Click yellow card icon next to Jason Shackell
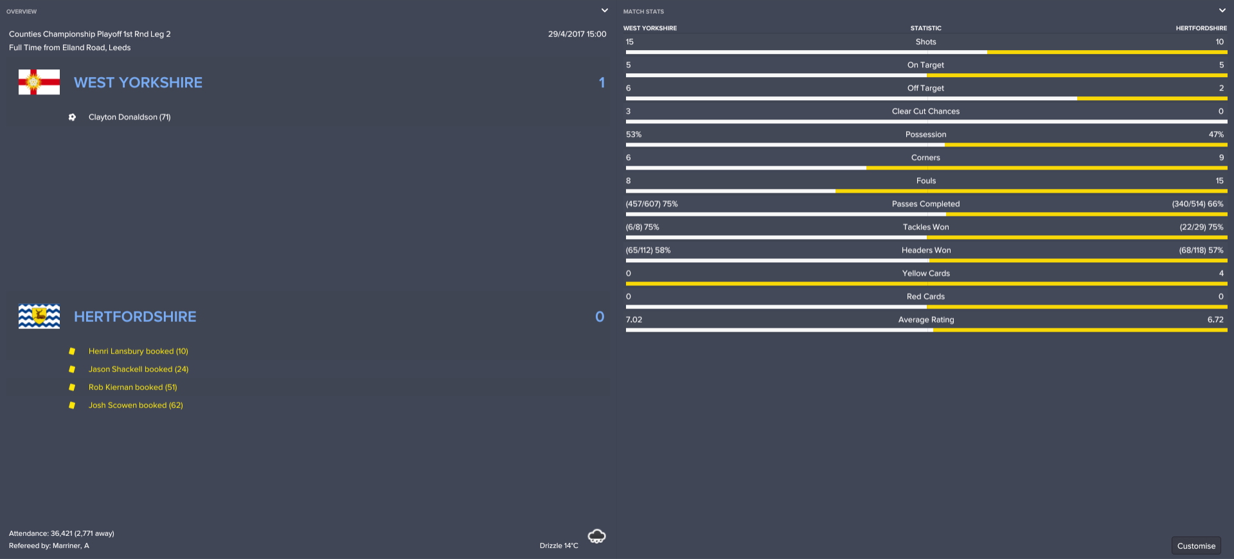Viewport: 1234px width, 559px height. [72, 369]
